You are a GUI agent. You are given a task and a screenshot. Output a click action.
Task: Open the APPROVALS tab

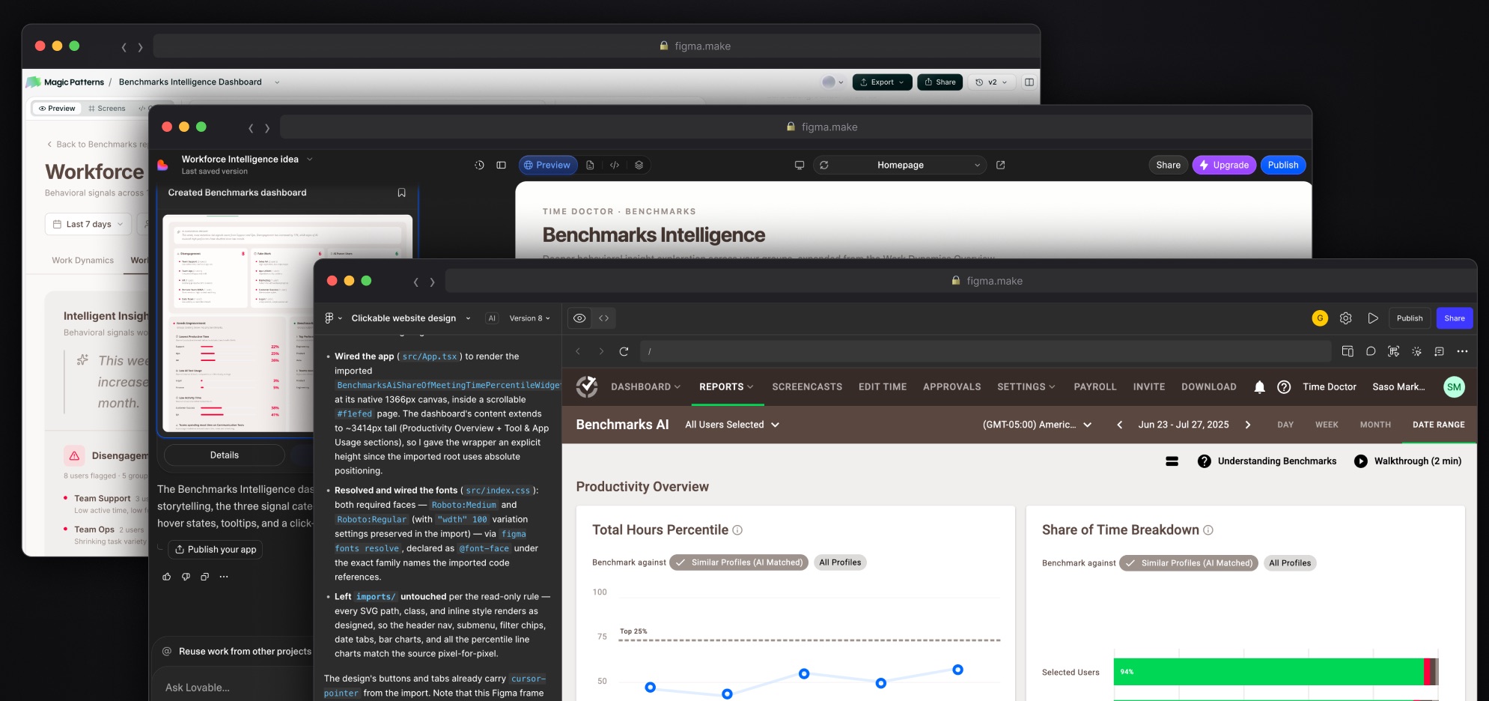click(x=951, y=387)
